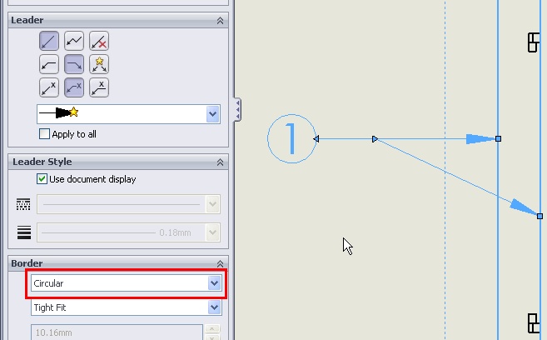This screenshot has height=340, width=547.
Task: Click the Leader section title
Action: 27,20
